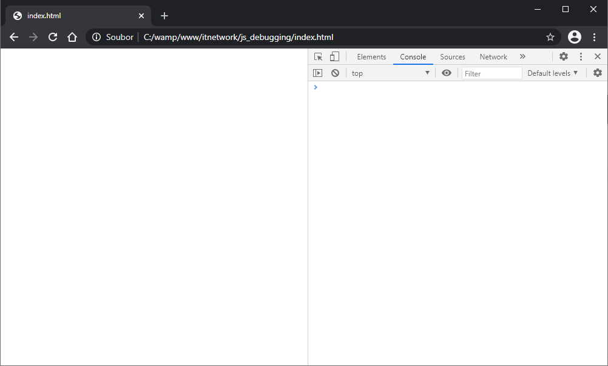Open the Network tab
The image size is (608, 366).
493,56
